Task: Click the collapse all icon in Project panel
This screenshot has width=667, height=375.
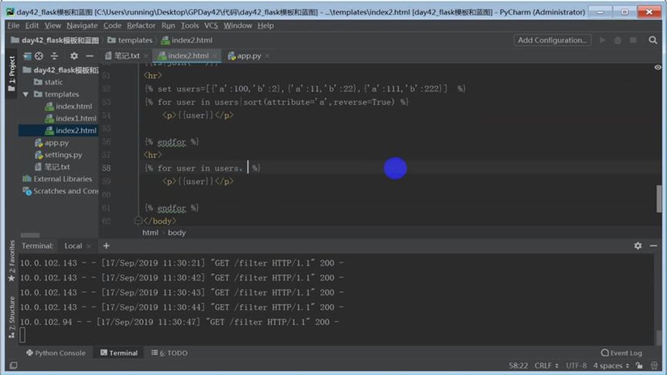Action: pos(54,56)
